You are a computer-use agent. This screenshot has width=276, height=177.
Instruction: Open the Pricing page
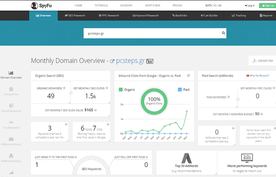pos(177,6)
